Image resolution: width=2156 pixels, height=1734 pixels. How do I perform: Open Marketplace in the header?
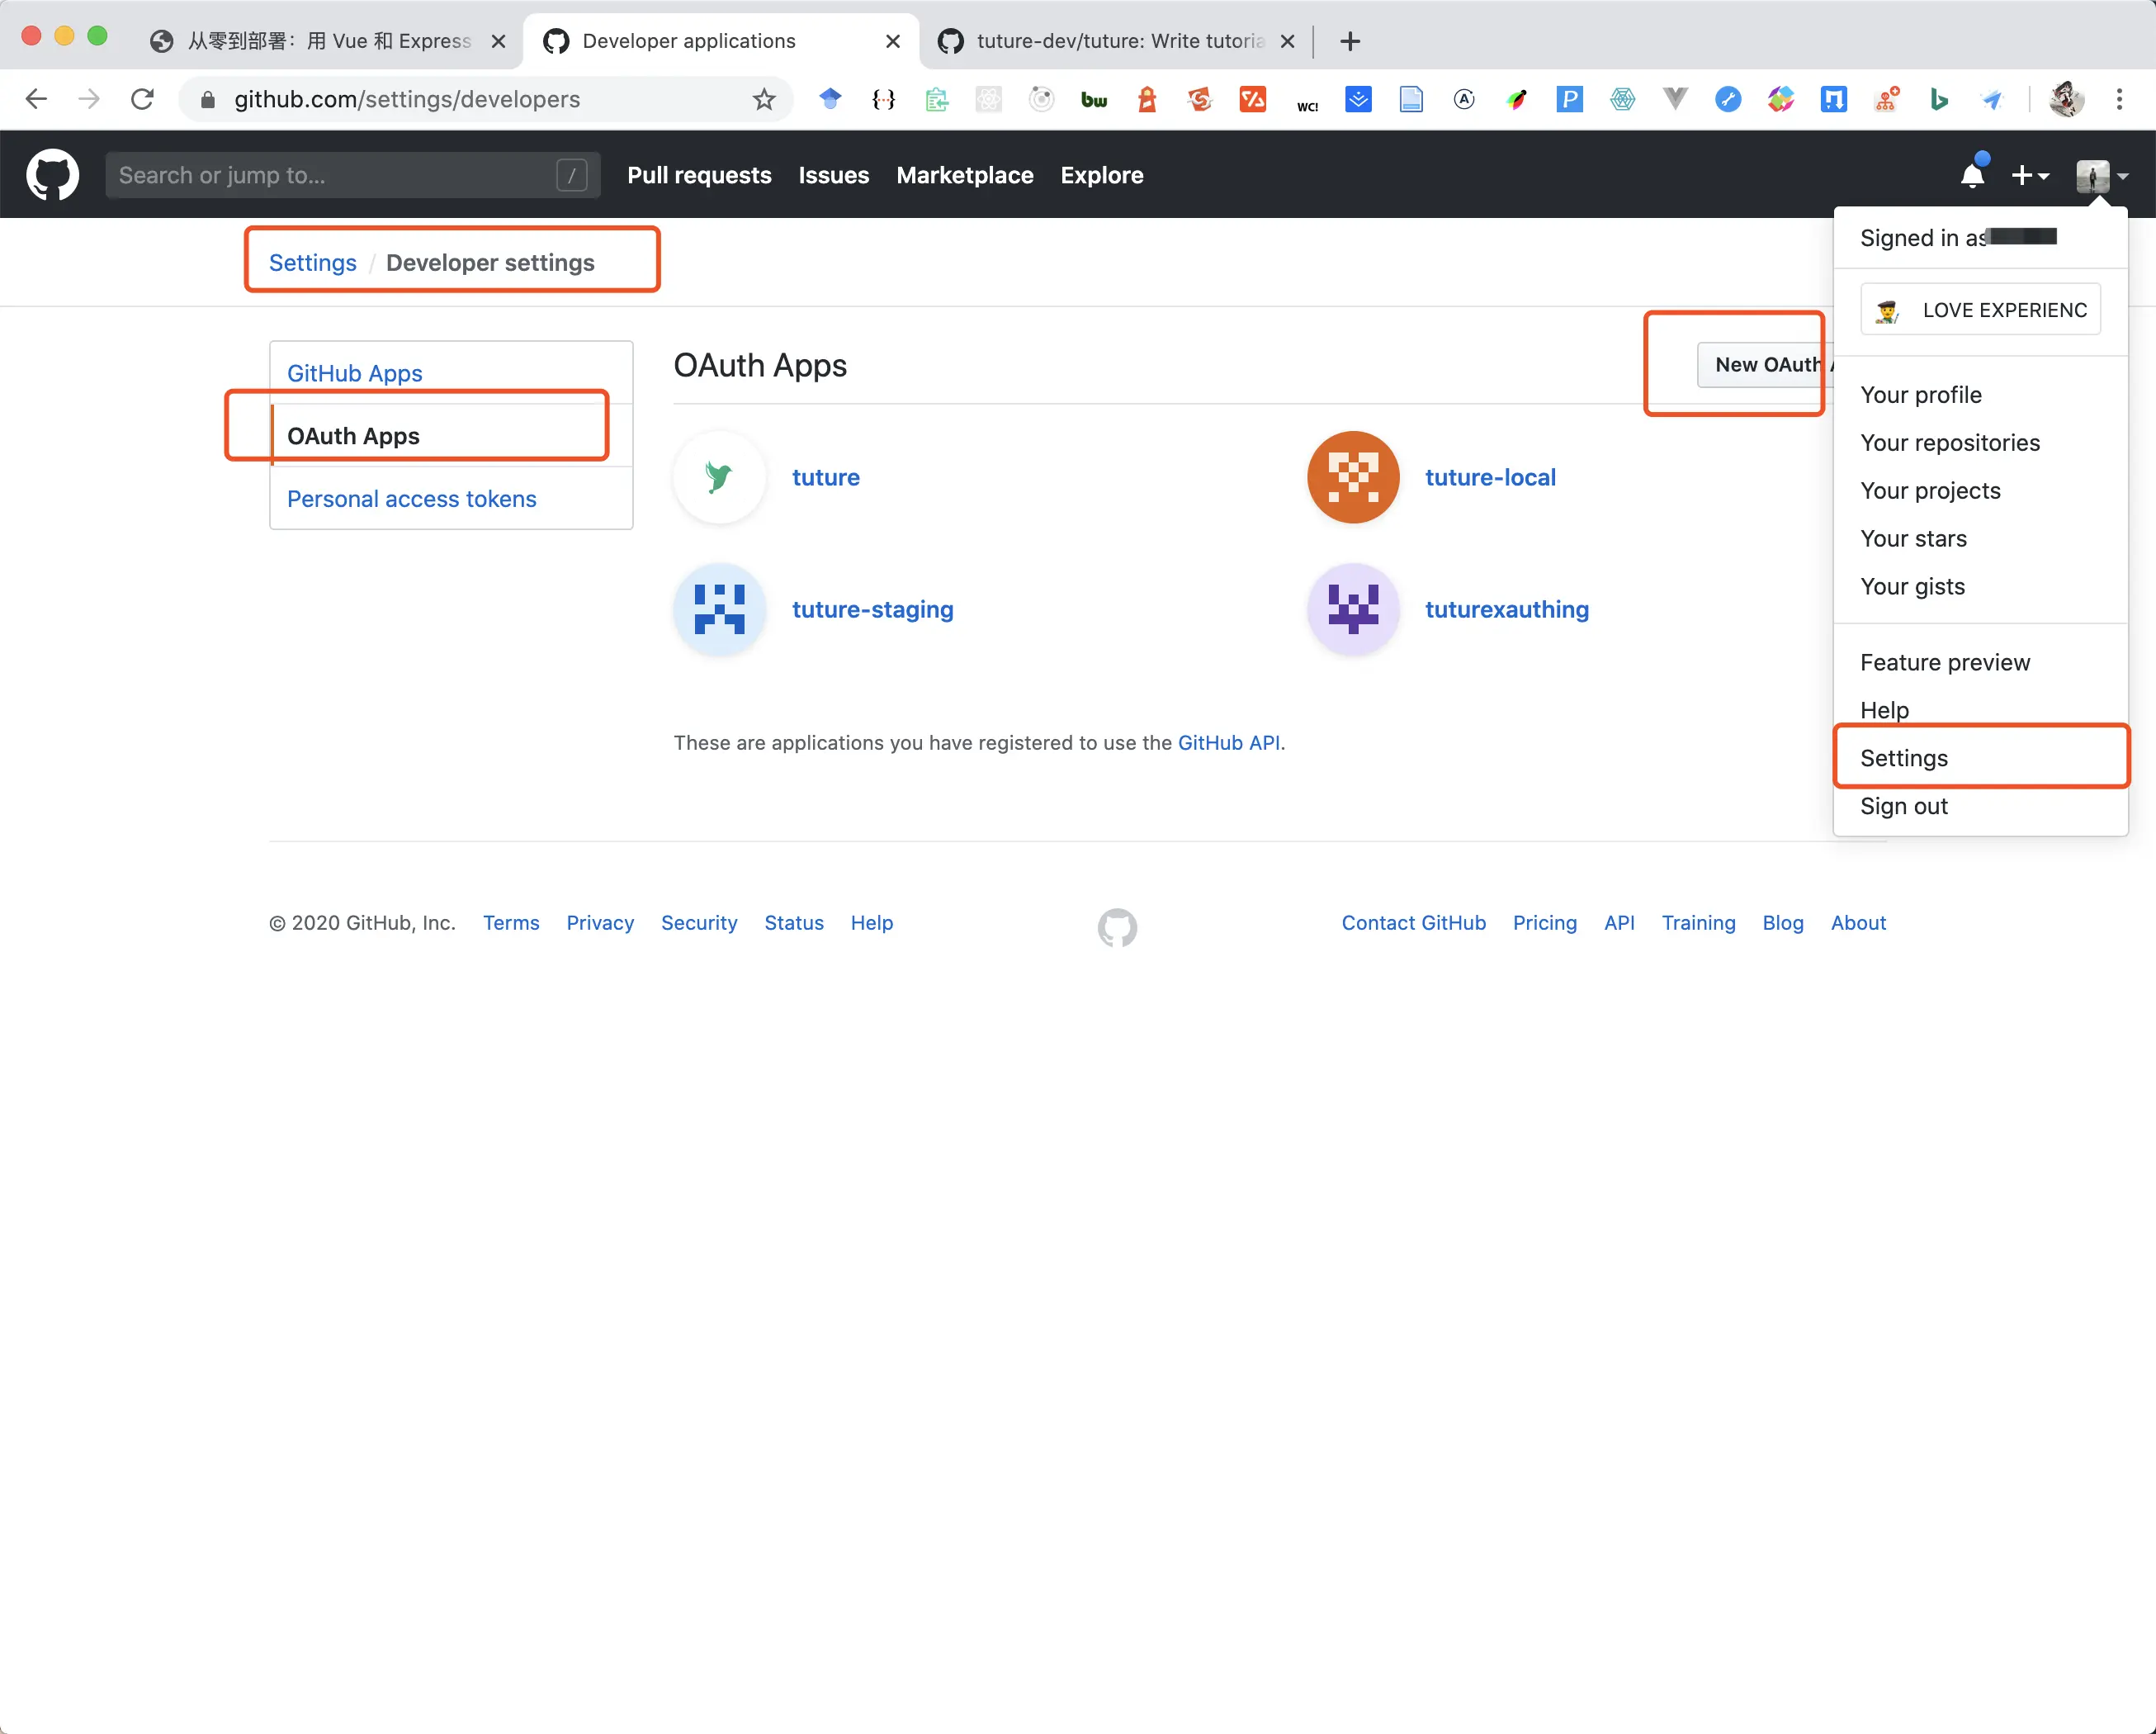click(964, 175)
